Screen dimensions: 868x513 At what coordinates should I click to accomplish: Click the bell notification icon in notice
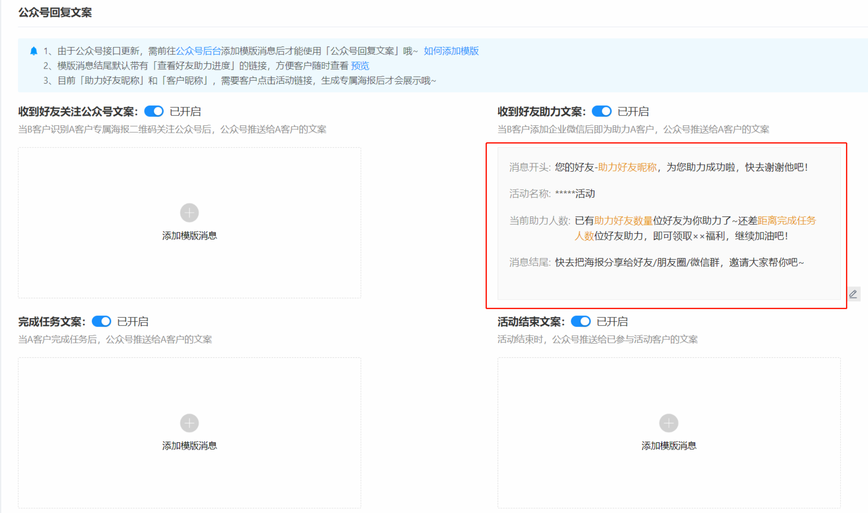(34, 51)
